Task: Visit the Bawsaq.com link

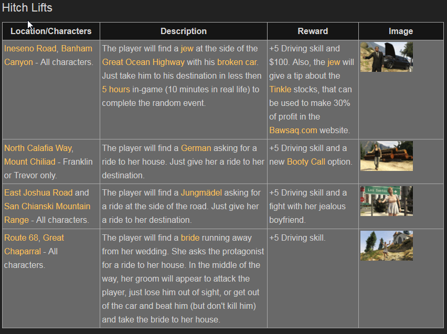Action: (x=293, y=130)
